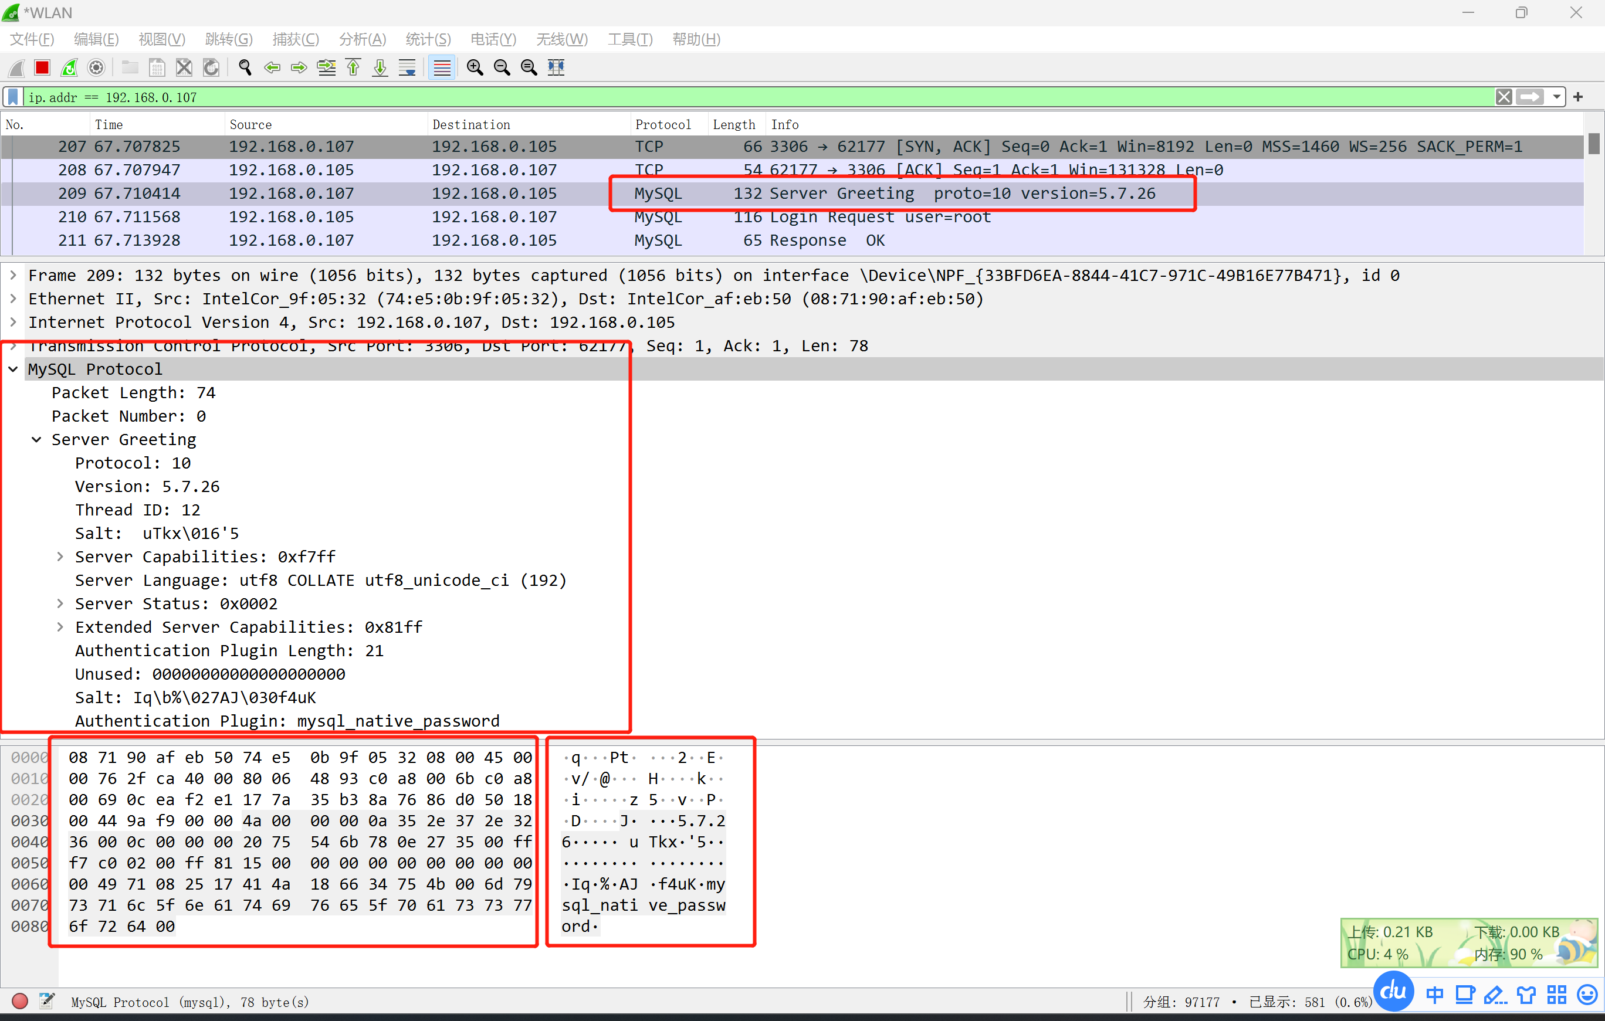Click the Baidu input method du logo

(1393, 991)
